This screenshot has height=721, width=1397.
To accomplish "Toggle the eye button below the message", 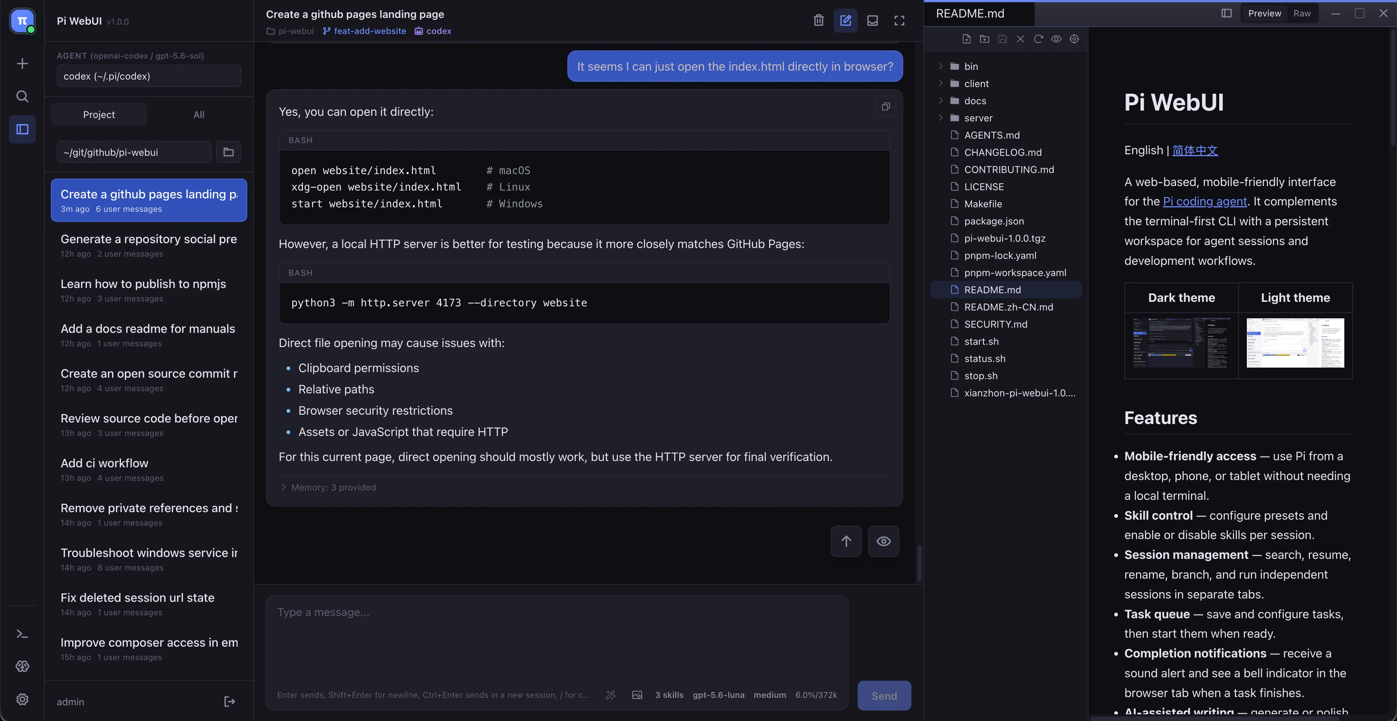I will coord(883,541).
